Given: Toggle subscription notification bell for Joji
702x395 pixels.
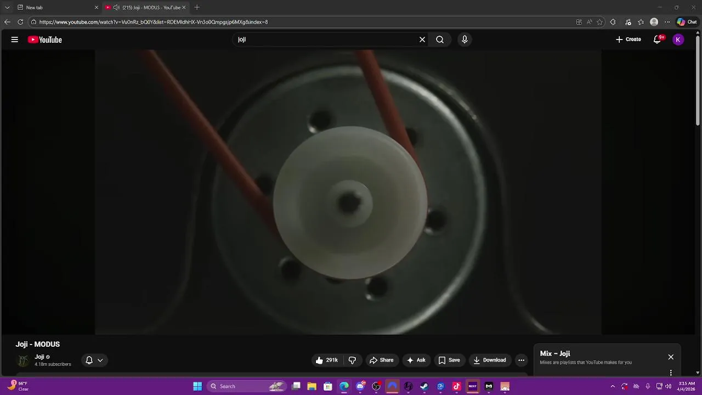Looking at the screenshot, I should coord(89,360).
